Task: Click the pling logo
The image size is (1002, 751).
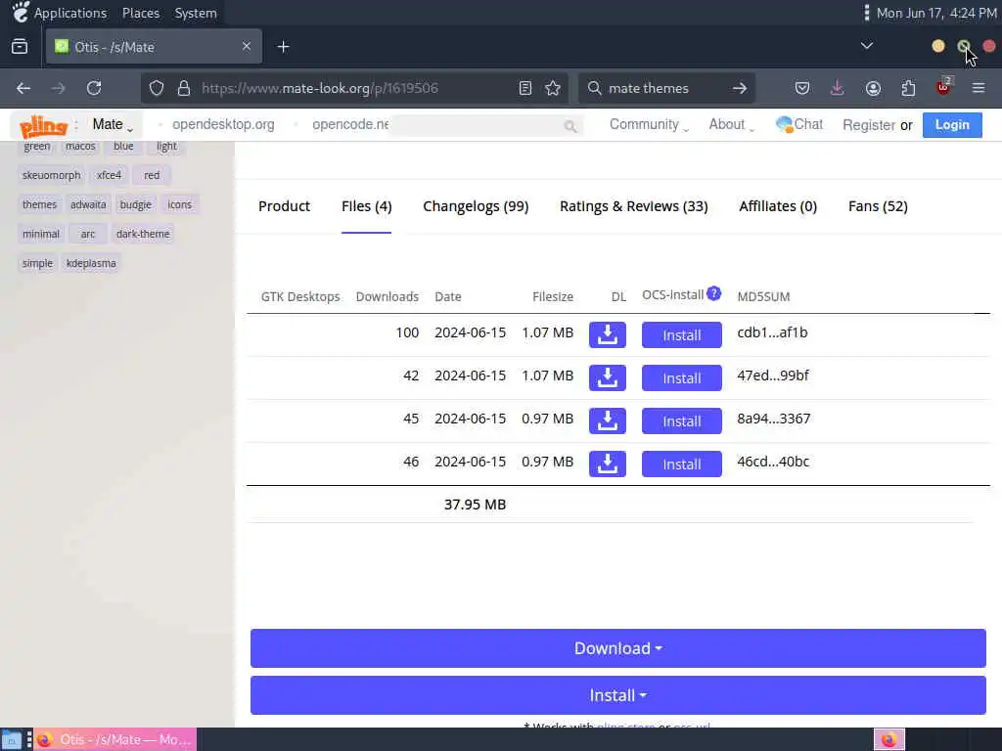Action: pos(43,126)
